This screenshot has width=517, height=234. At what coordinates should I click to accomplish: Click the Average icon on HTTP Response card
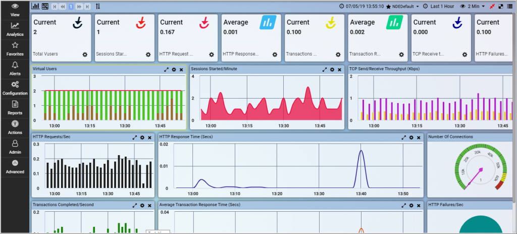point(268,22)
